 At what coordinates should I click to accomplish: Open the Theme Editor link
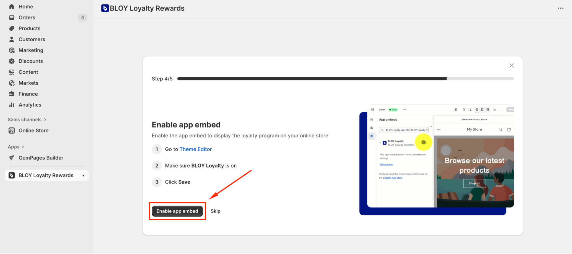point(196,149)
